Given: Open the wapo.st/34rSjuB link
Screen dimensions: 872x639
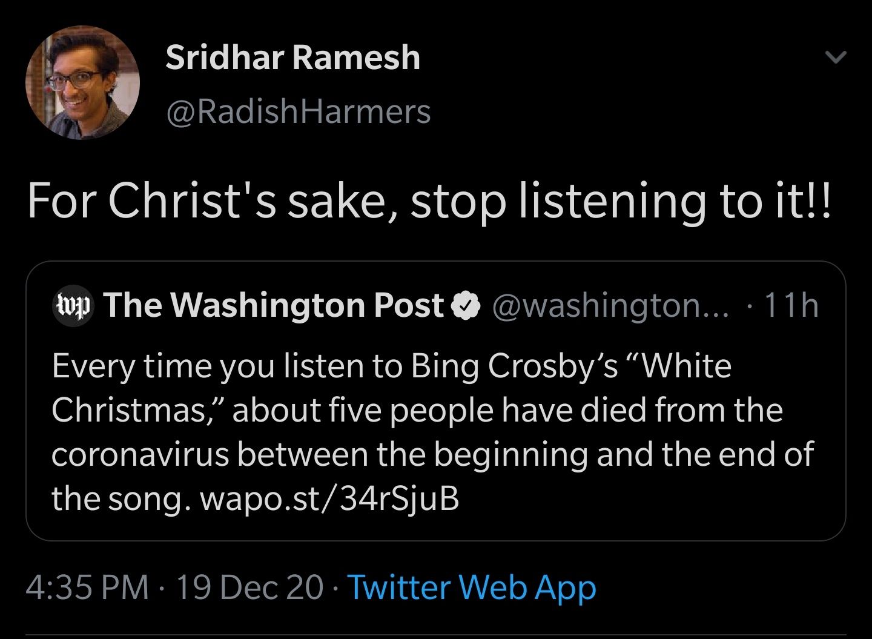Looking at the screenshot, I should pyautogui.click(x=329, y=498).
